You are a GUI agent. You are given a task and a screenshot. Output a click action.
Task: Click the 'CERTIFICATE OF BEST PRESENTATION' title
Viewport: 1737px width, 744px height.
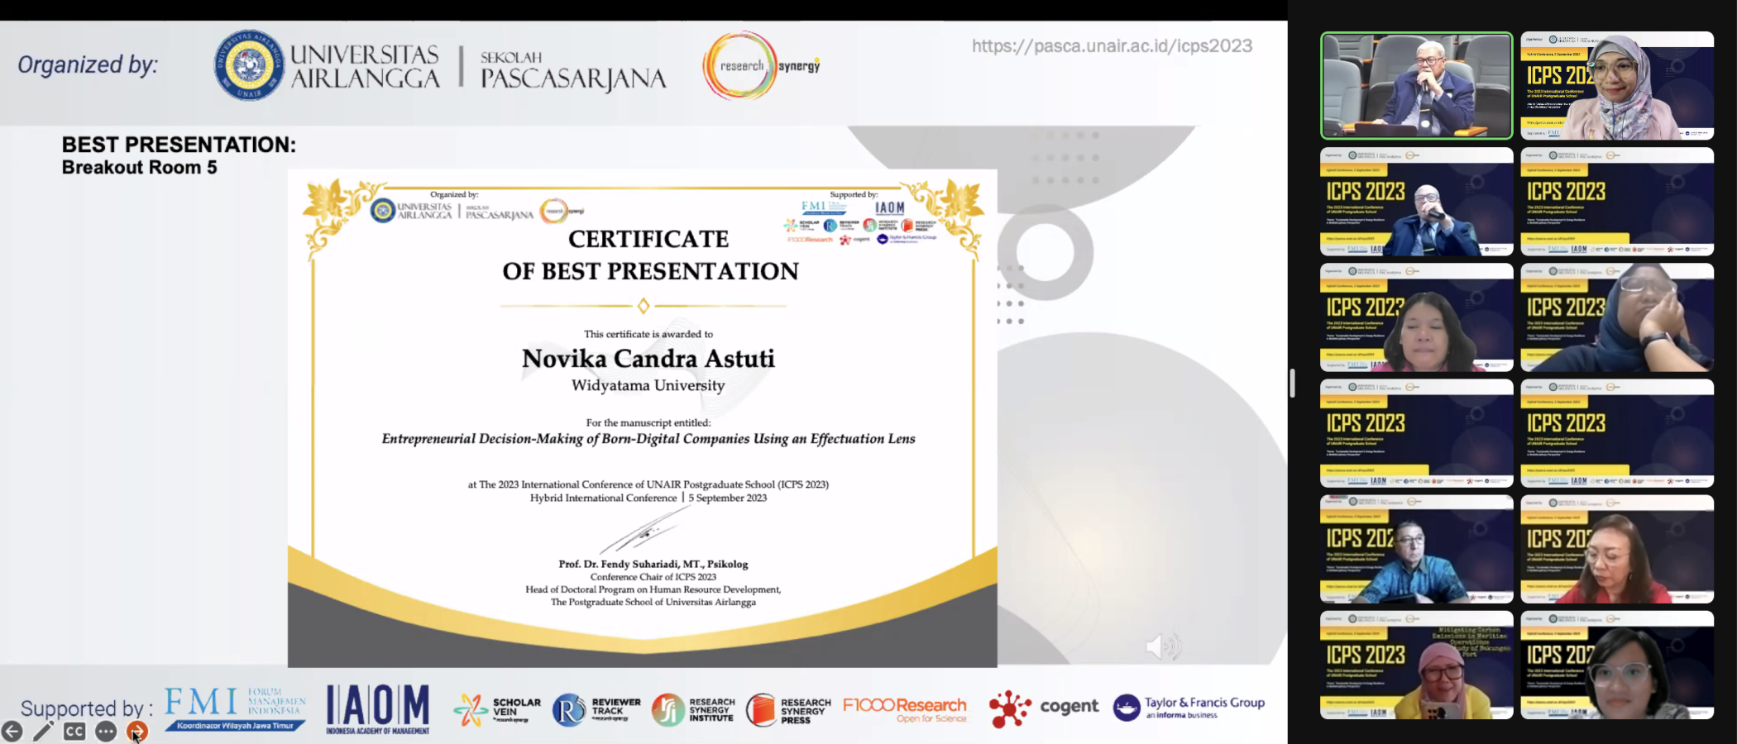(650, 255)
